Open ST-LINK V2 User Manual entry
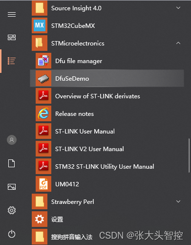Image resolution: width=191 pixels, height=245 pixels. pyautogui.click(x=107, y=149)
